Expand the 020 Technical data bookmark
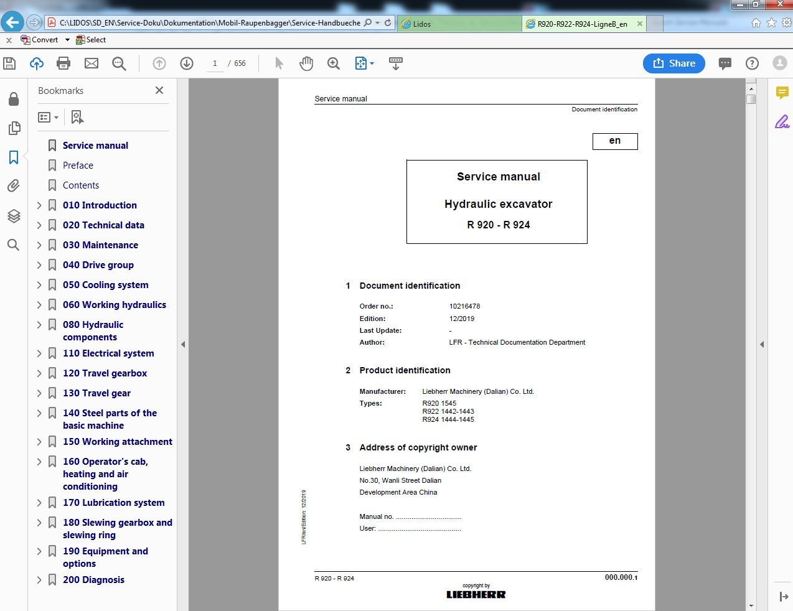Screen dimensions: 793x611 pyautogui.click(x=39, y=225)
